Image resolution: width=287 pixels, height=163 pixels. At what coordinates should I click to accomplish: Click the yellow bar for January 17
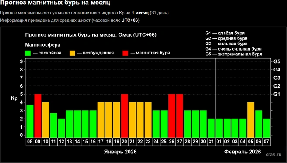(101, 120)
